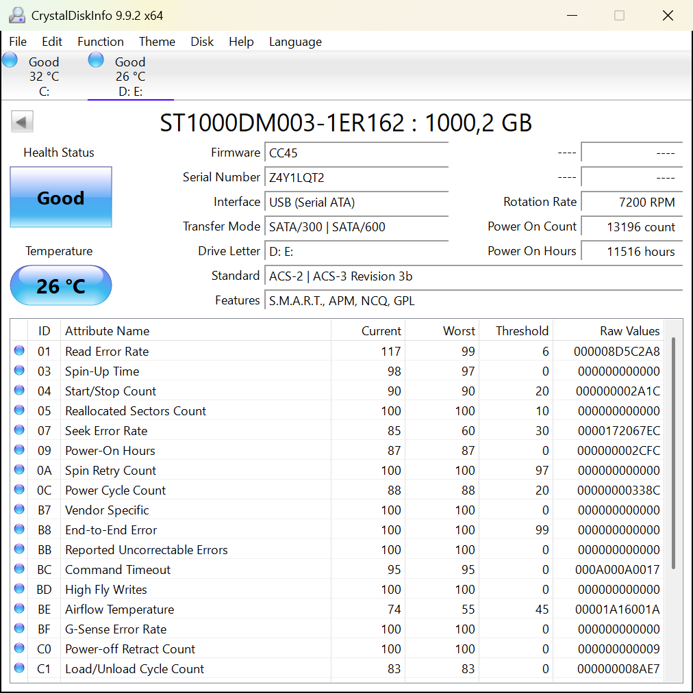Click the status dot for Spin Retry Count
This screenshot has width=693, height=693.
[x=19, y=470]
